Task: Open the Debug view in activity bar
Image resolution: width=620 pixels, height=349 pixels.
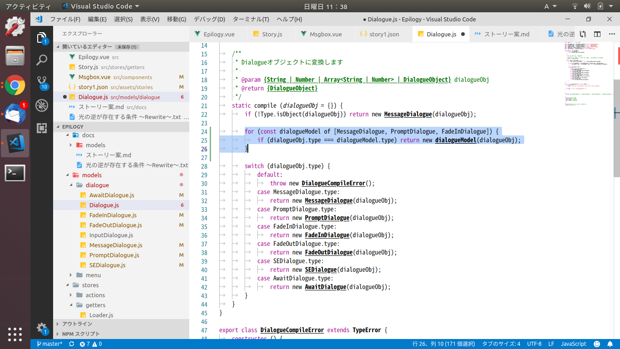Action: [42, 105]
